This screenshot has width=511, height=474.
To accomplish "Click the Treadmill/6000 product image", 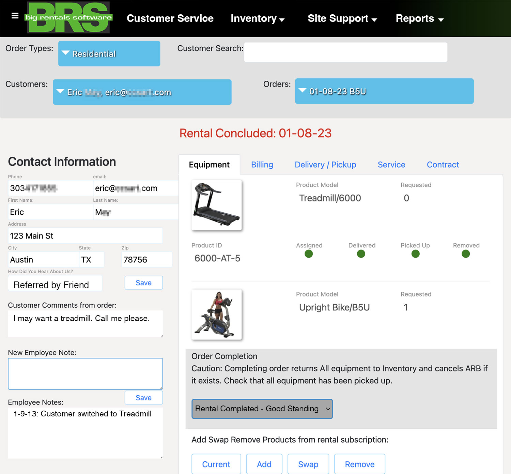I will click(217, 205).
